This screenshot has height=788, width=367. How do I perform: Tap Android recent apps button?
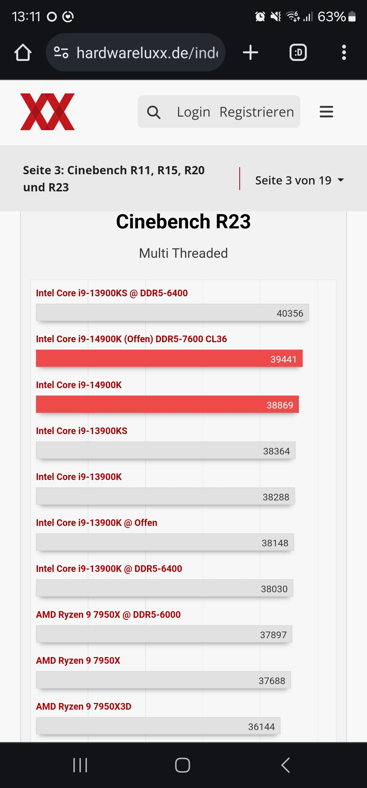(80, 765)
